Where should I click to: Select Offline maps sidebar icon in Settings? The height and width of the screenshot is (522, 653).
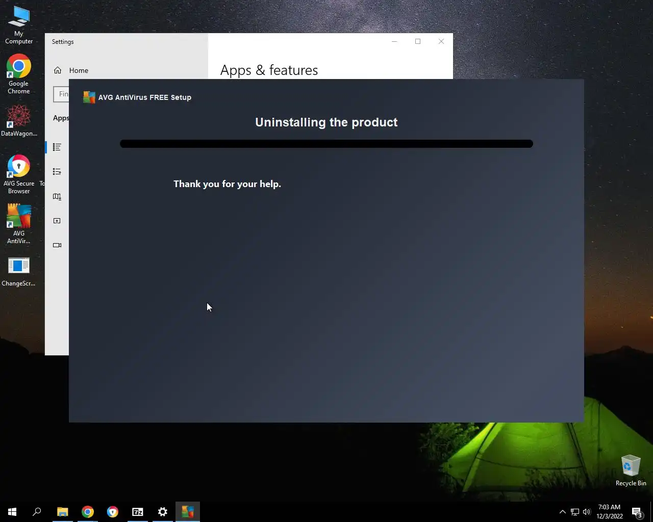pyautogui.click(x=57, y=196)
